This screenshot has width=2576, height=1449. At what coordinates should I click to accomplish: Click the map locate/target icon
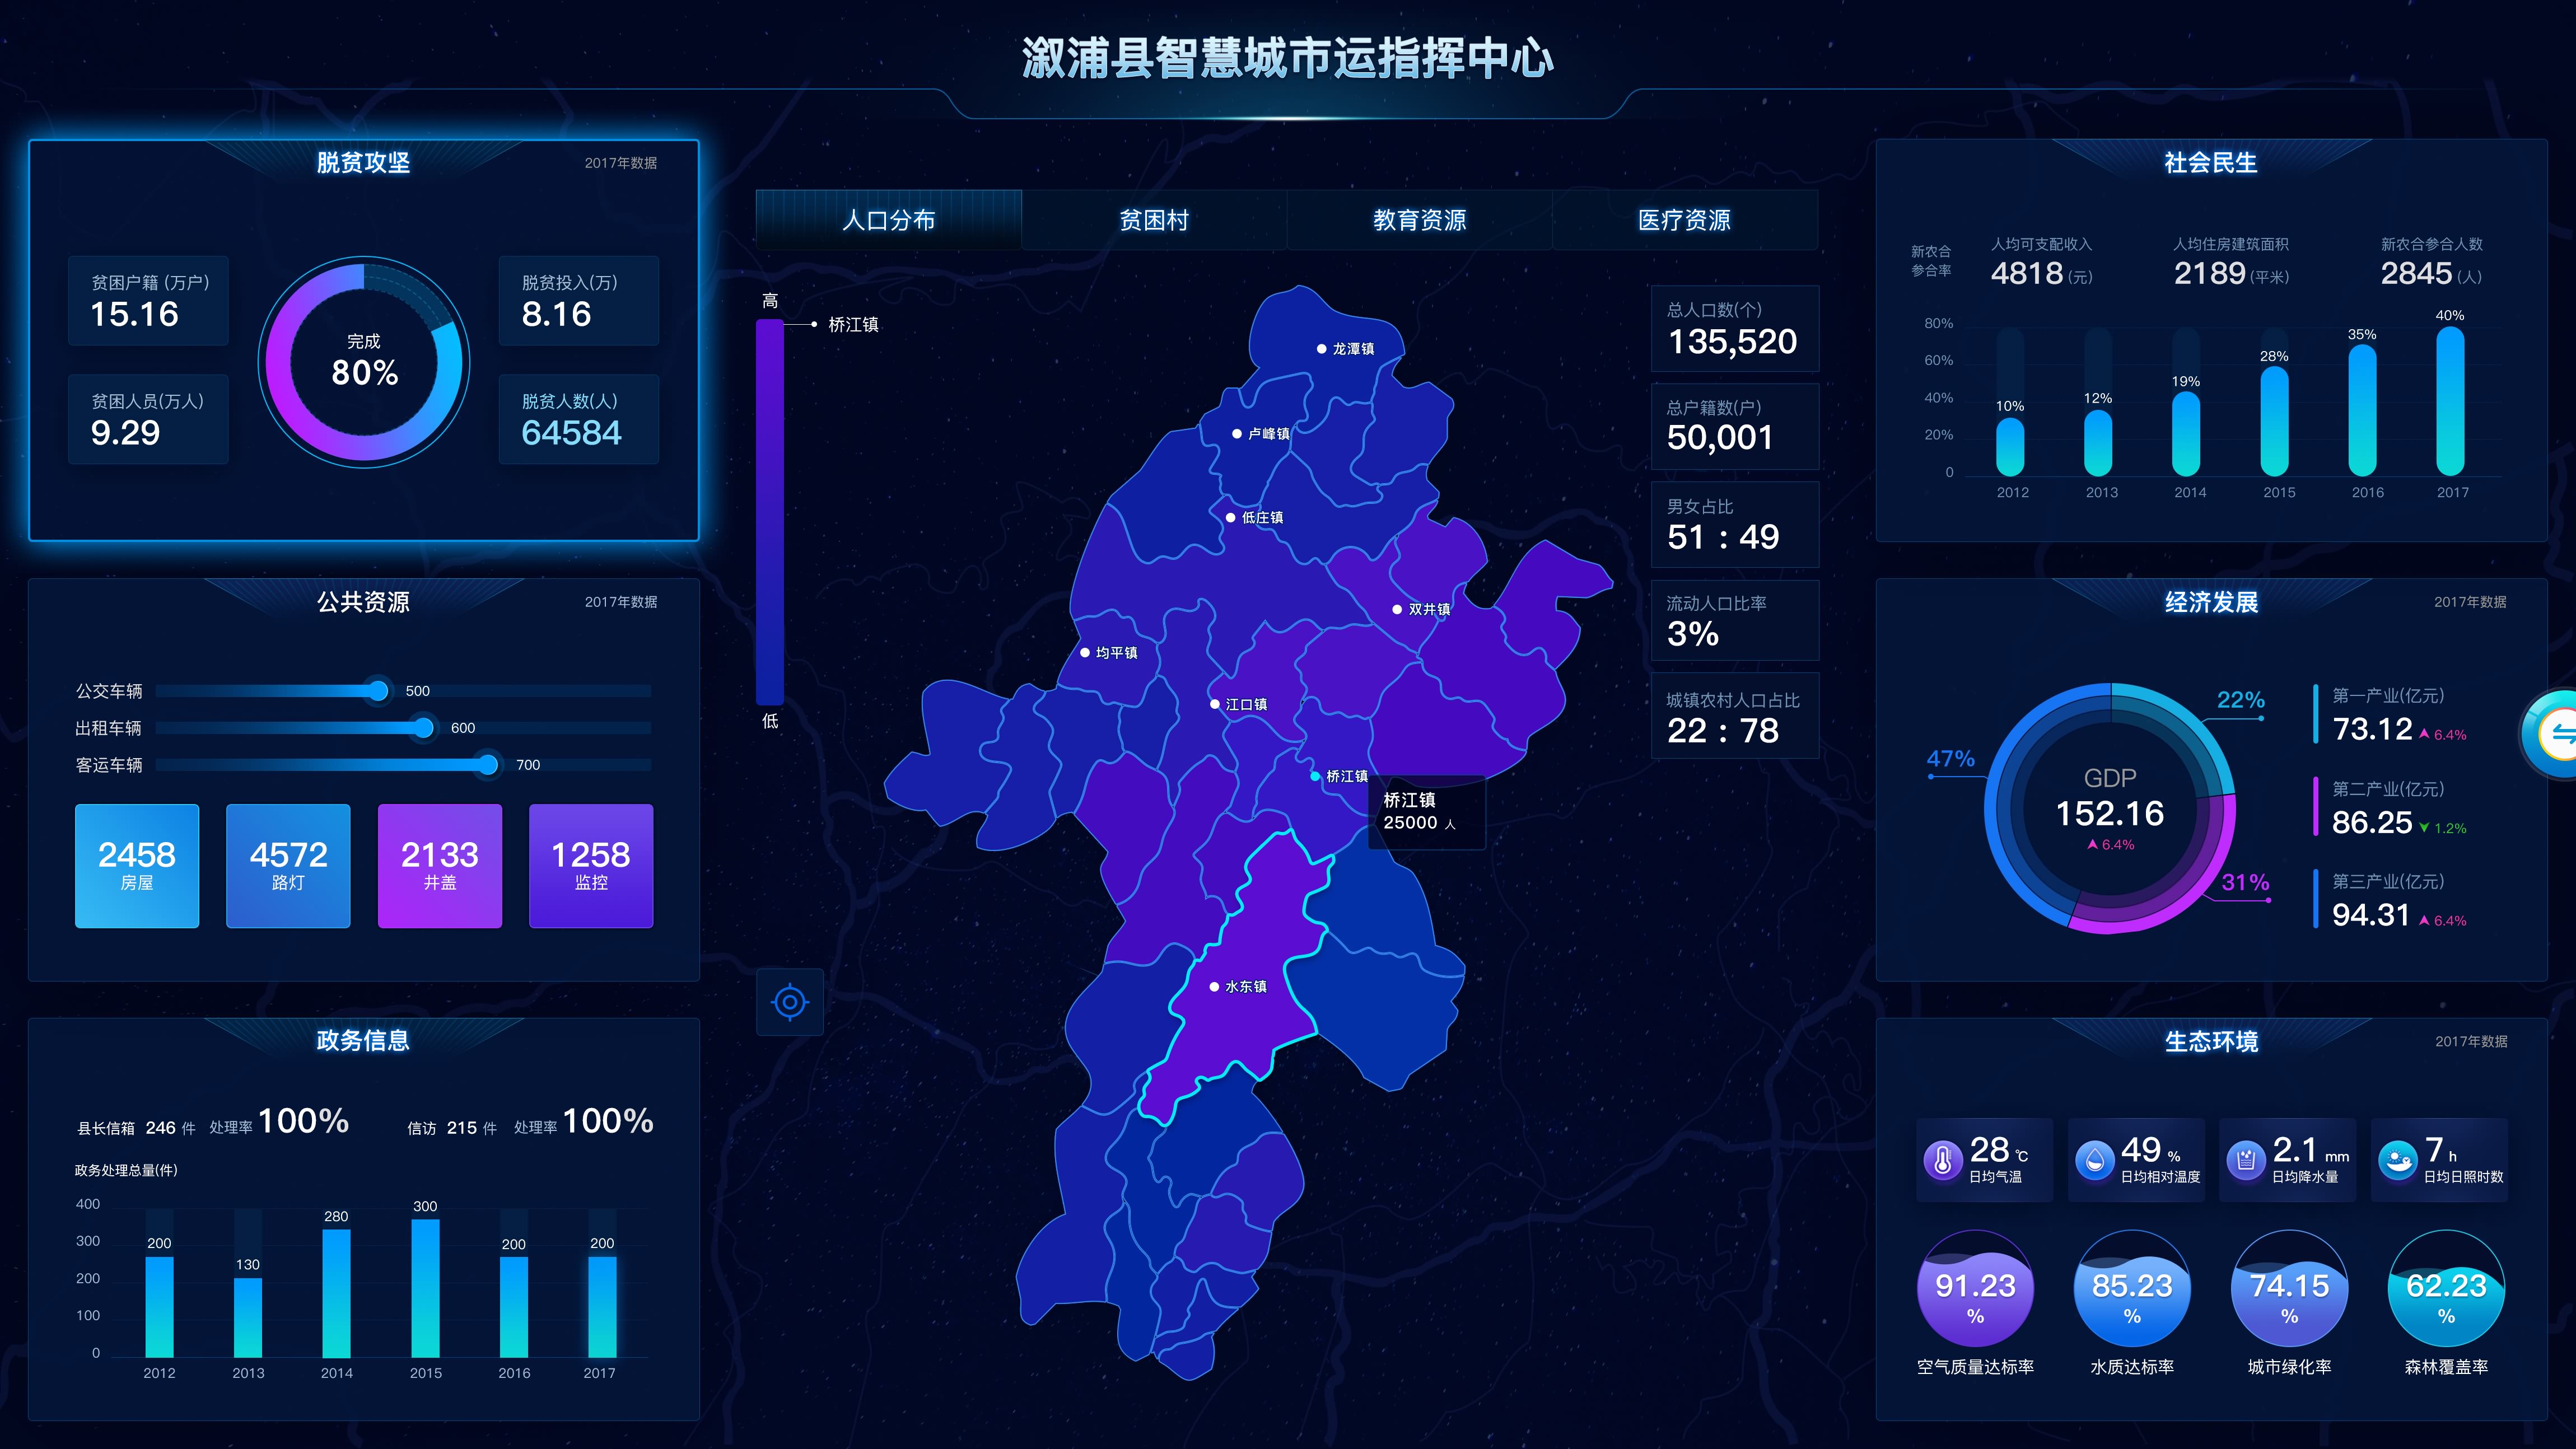click(789, 1001)
